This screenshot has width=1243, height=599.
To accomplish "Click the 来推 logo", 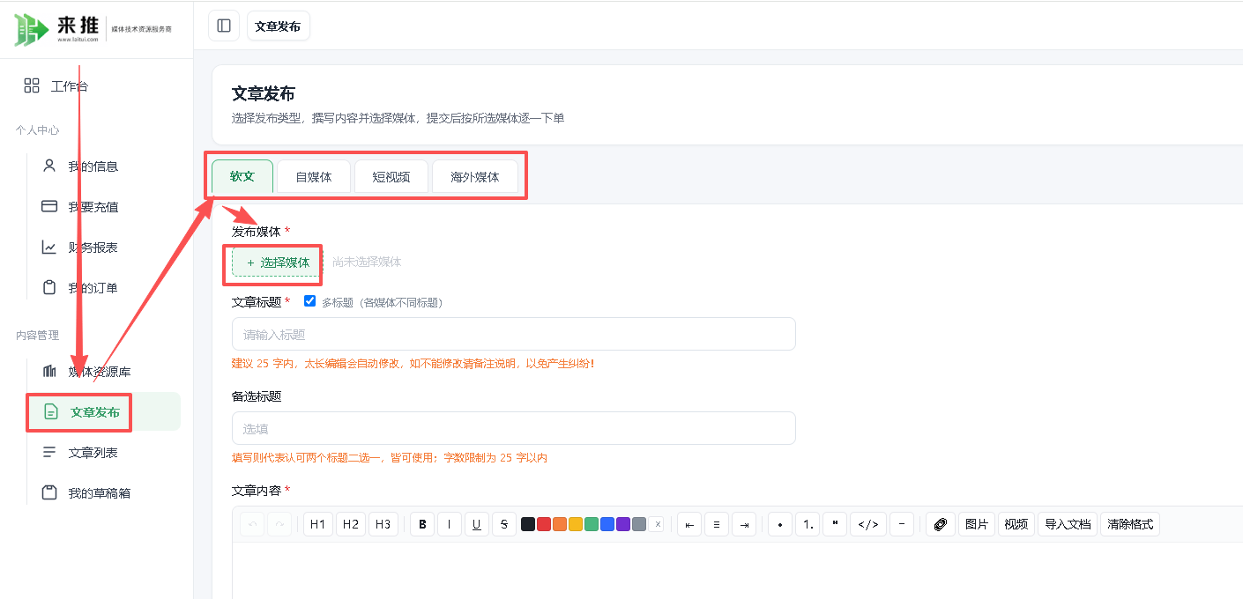I will (x=93, y=29).
